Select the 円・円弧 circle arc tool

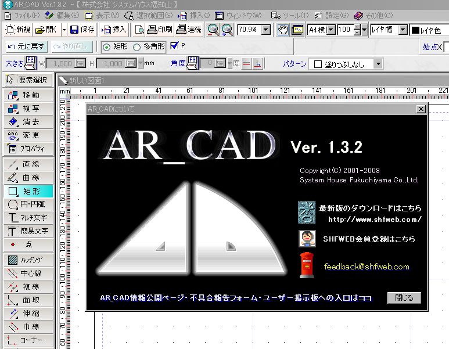28,204
